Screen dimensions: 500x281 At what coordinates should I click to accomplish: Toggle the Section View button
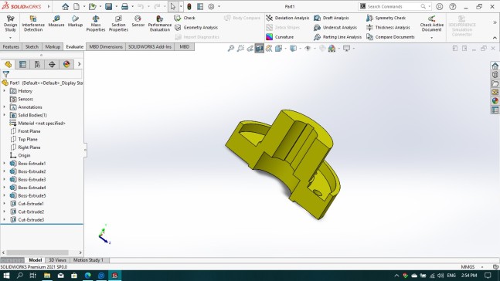[x=259, y=49]
